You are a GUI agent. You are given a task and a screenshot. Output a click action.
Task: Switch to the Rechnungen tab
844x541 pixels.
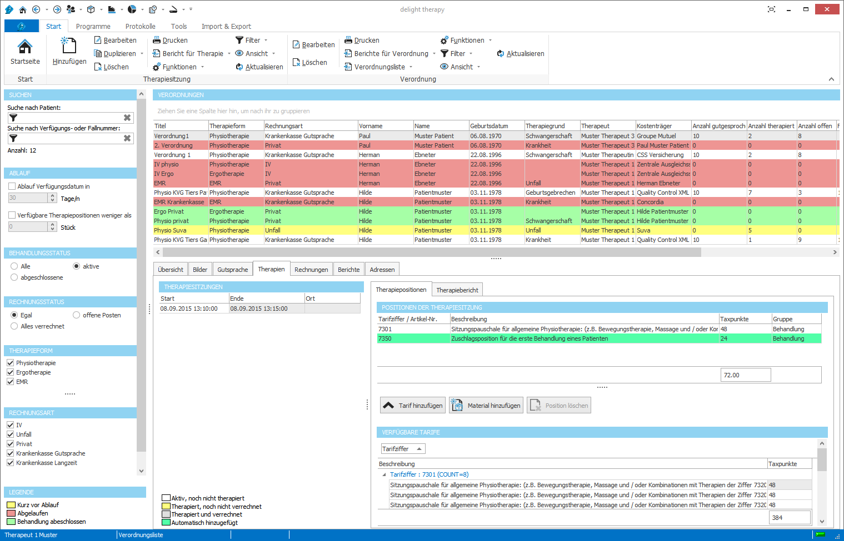[x=311, y=270]
